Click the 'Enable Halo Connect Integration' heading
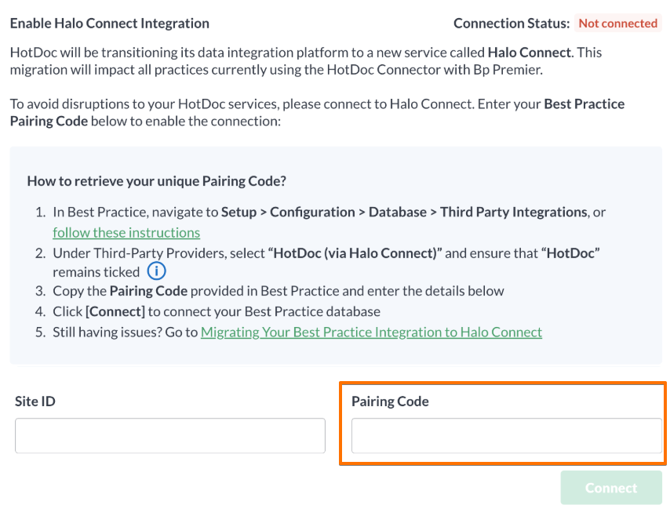This screenshot has width=670, height=516. pyautogui.click(x=110, y=23)
